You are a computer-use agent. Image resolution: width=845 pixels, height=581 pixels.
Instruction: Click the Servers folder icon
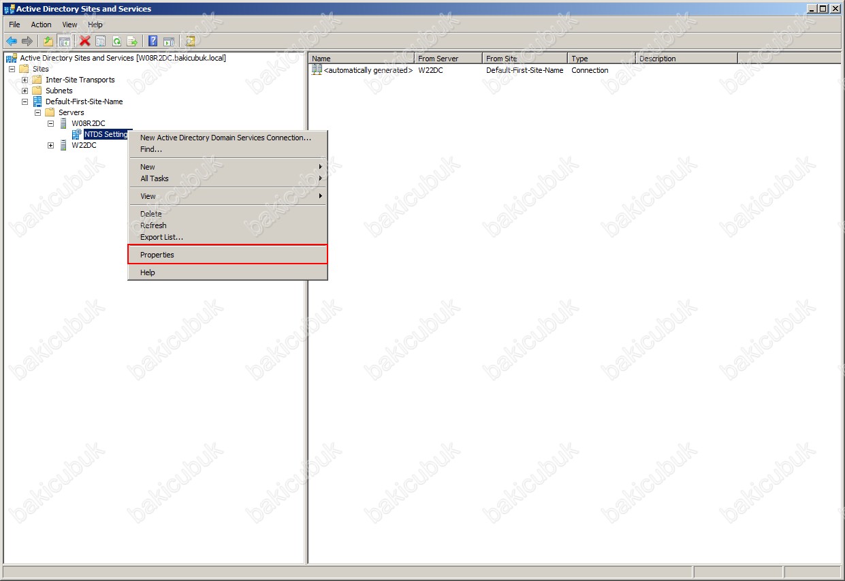point(50,112)
